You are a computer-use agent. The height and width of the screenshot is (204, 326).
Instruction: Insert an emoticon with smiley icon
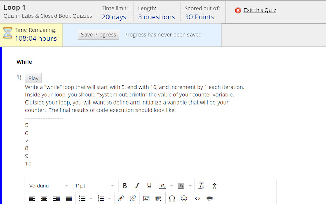point(184,198)
